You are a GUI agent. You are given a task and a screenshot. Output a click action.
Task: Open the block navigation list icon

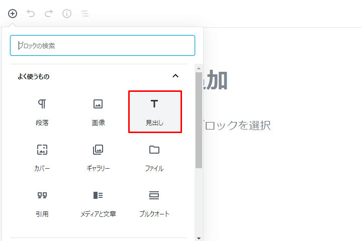point(85,14)
